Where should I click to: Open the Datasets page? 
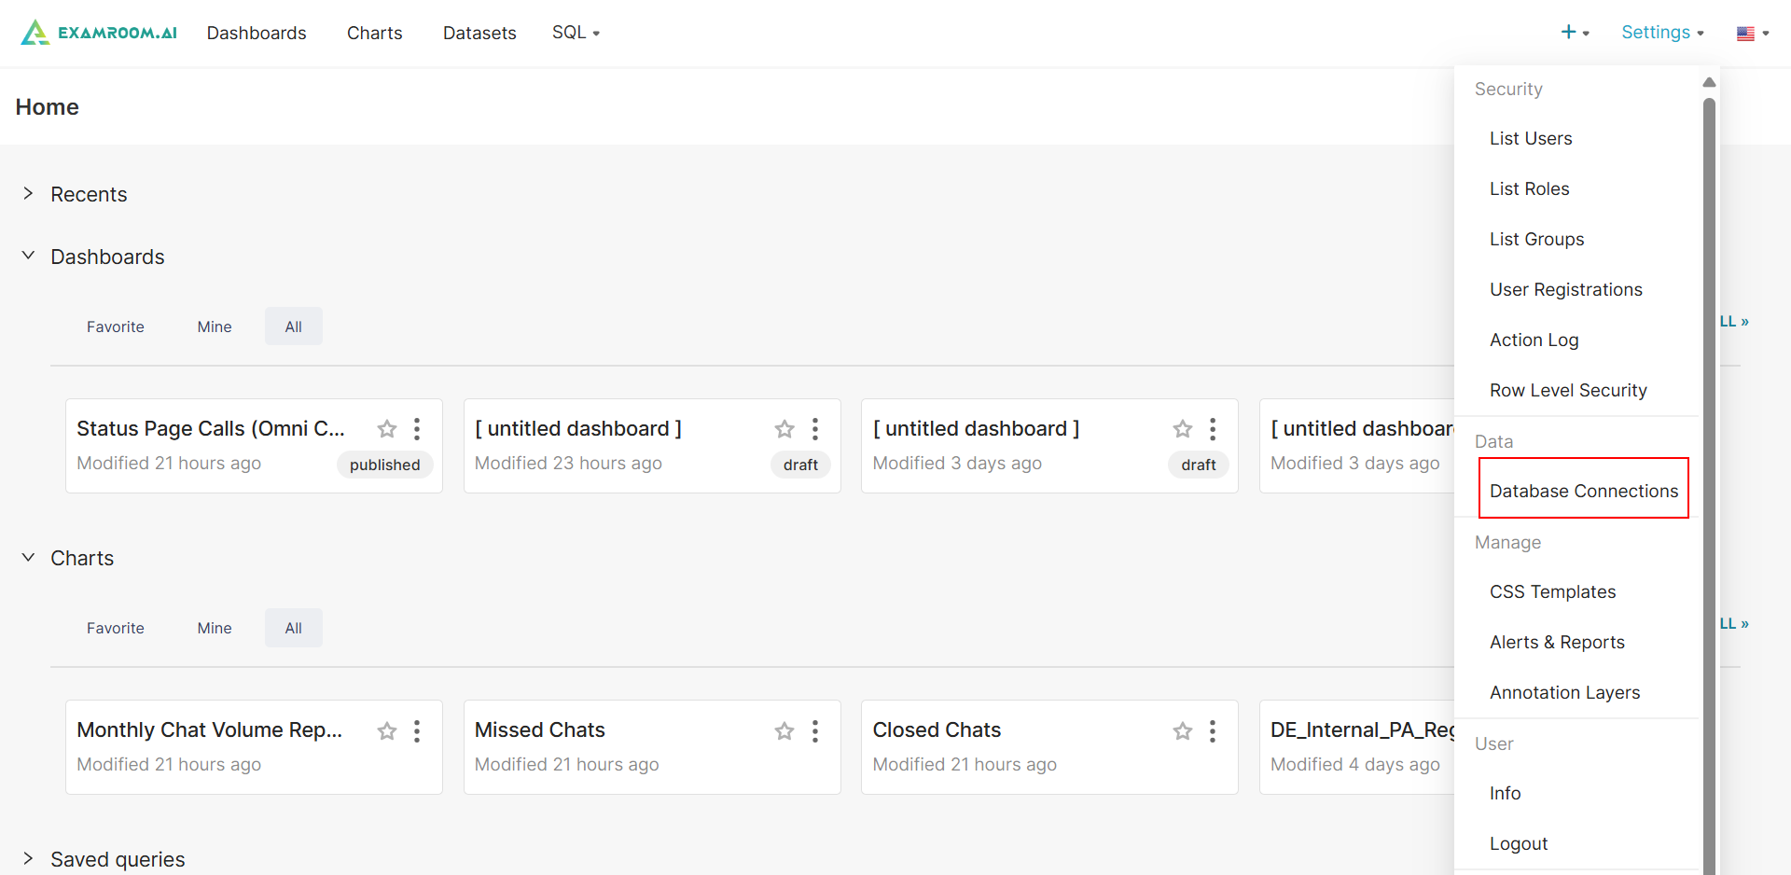(479, 33)
